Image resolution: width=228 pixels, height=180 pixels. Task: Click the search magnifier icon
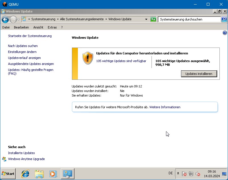coord(224,19)
